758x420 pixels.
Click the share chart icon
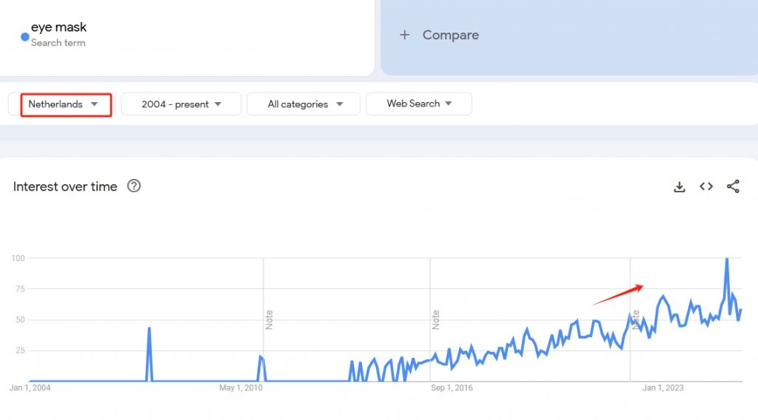click(x=733, y=187)
